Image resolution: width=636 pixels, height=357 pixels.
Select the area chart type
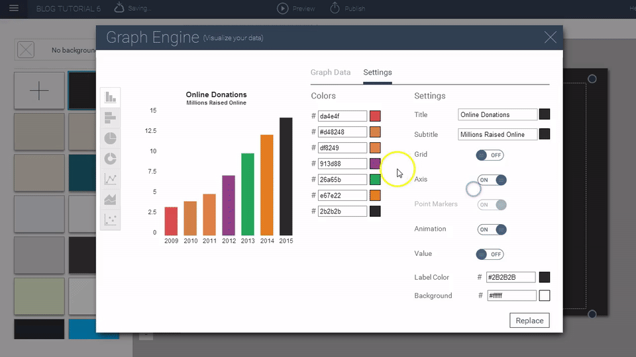coord(111,199)
